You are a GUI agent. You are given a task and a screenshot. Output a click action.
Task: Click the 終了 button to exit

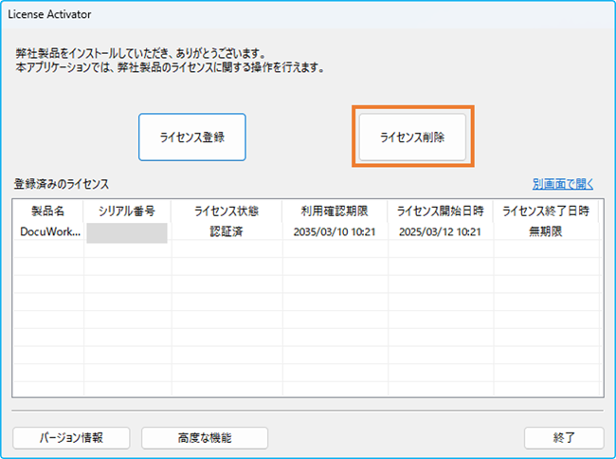coord(564,438)
